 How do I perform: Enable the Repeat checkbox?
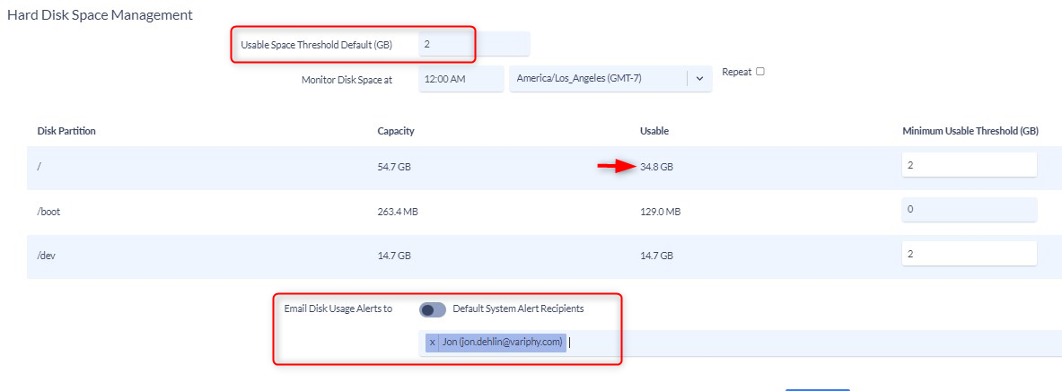[x=760, y=72]
